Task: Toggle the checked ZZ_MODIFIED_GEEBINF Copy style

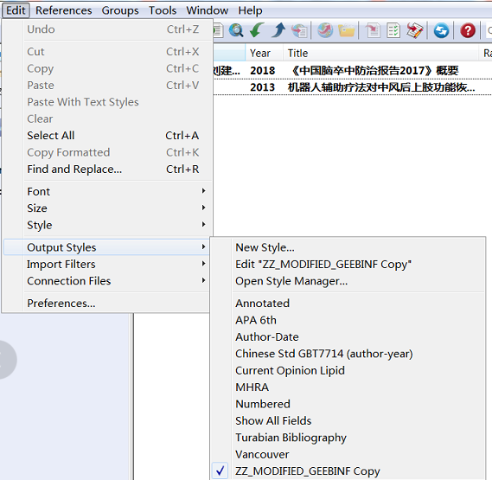Action: 348,470
